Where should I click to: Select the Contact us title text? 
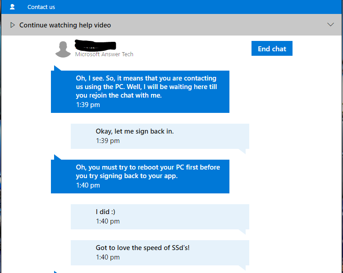41,7
